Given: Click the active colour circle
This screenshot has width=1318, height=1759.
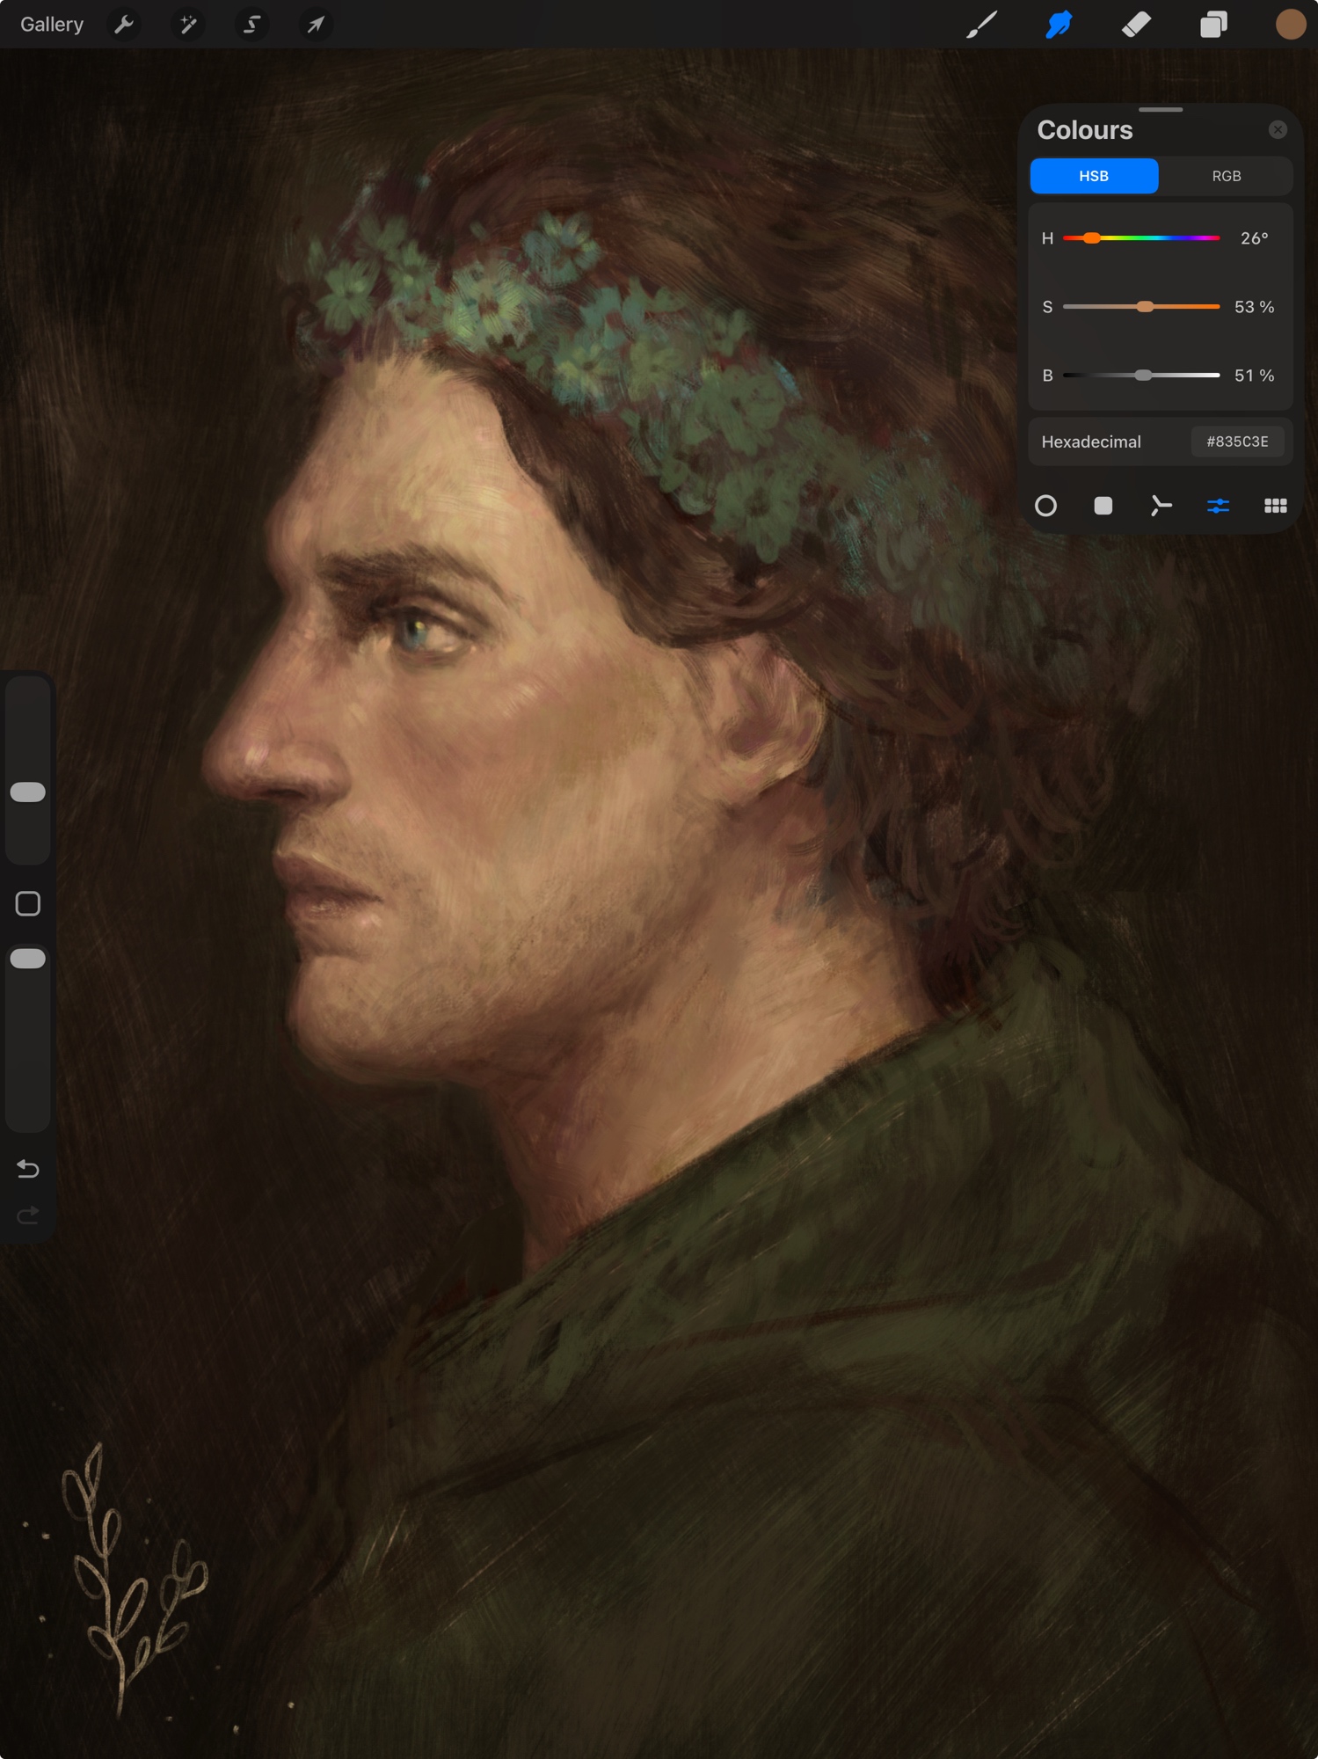Looking at the screenshot, I should click(1290, 25).
